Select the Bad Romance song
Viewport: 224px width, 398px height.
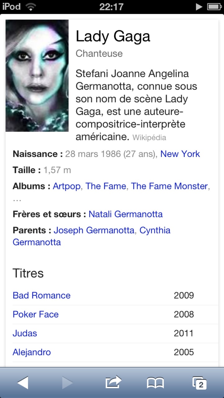click(x=42, y=295)
